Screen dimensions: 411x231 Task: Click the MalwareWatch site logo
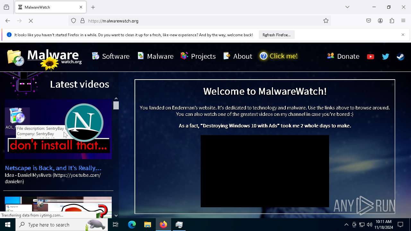(44, 59)
